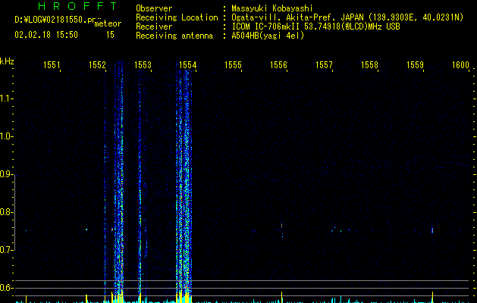Click the 0.8 kHz frequency tick label

(7, 212)
